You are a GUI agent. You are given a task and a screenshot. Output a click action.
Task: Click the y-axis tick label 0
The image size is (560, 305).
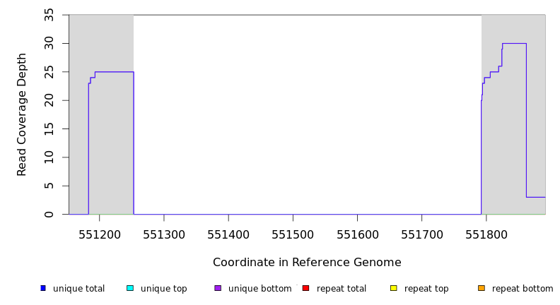tap(49, 215)
